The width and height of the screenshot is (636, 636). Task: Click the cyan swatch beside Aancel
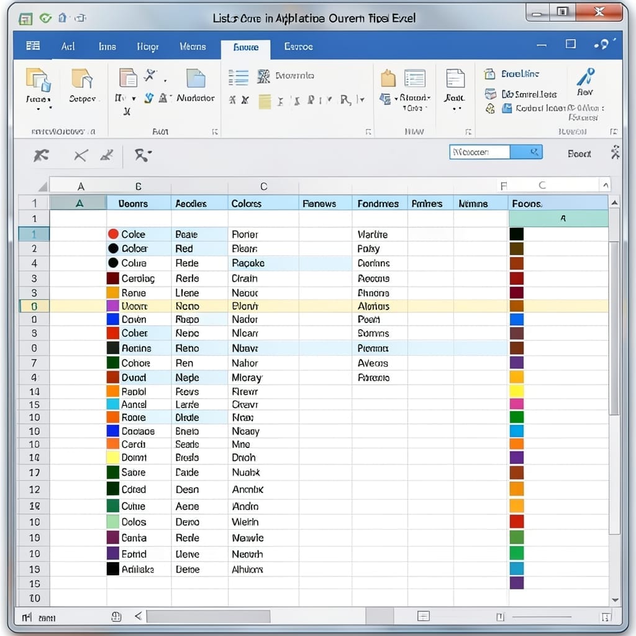[113, 404]
